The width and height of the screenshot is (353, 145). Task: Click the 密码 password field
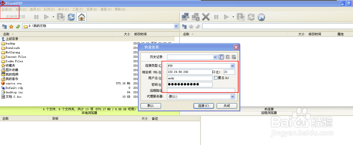click(190, 84)
